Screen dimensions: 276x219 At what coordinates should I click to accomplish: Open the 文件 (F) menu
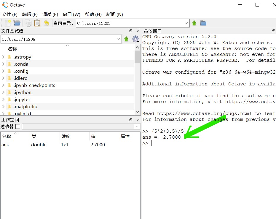click(x=10, y=14)
